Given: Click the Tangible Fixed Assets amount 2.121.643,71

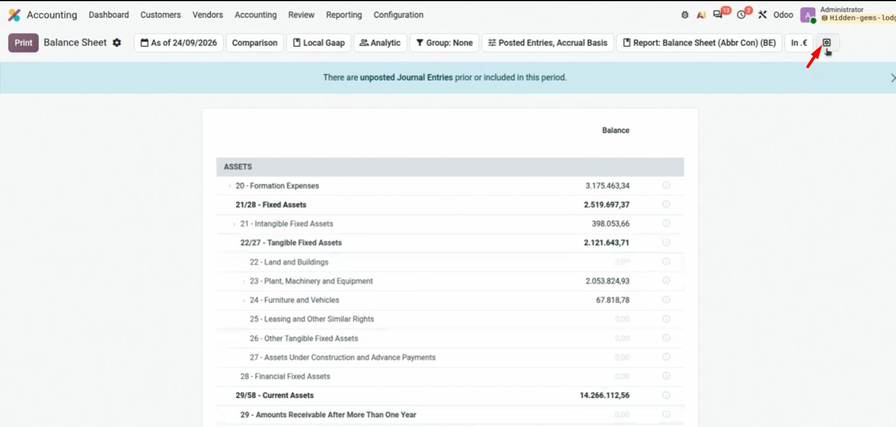Looking at the screenshot, I should [606, 242].
